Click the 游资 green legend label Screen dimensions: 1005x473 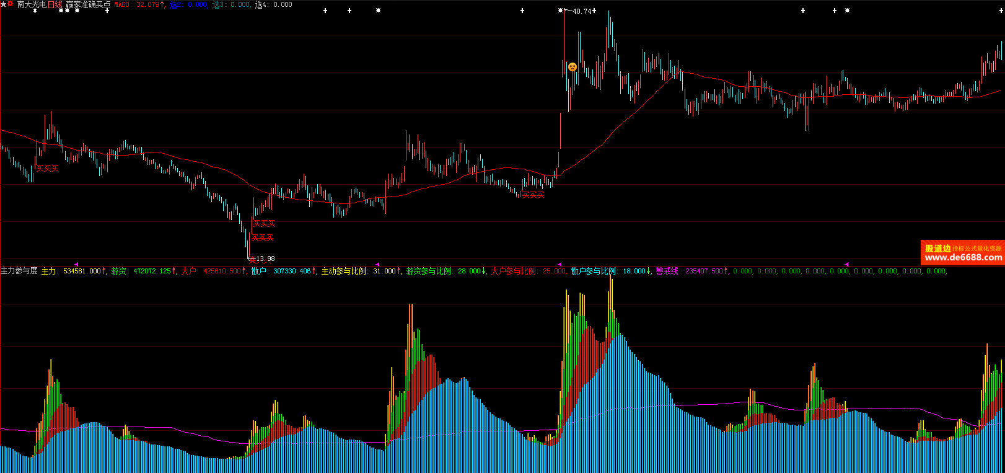(x=119, y=271)
